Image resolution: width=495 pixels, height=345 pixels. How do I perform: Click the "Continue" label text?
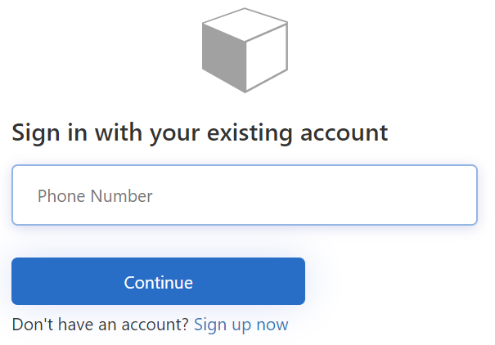(158, 283)
